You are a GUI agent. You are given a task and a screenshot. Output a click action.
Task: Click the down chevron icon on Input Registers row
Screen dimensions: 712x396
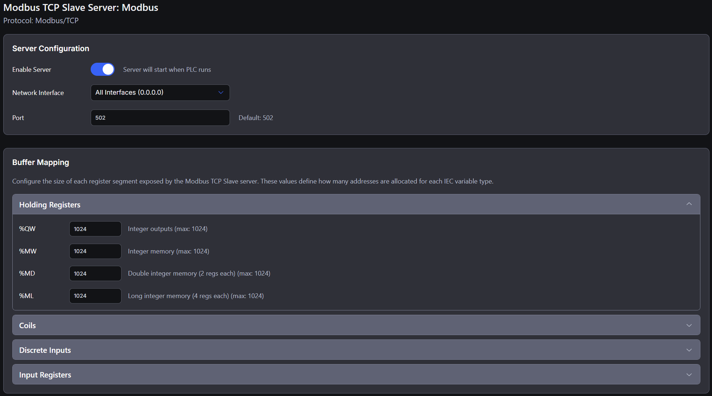(x=689, y=375)
